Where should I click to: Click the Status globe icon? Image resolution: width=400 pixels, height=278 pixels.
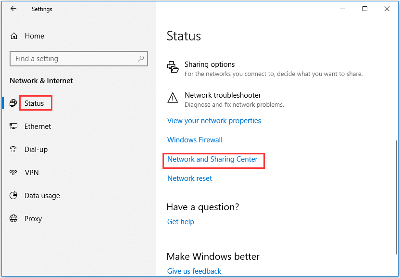click(x=13, y=103)
